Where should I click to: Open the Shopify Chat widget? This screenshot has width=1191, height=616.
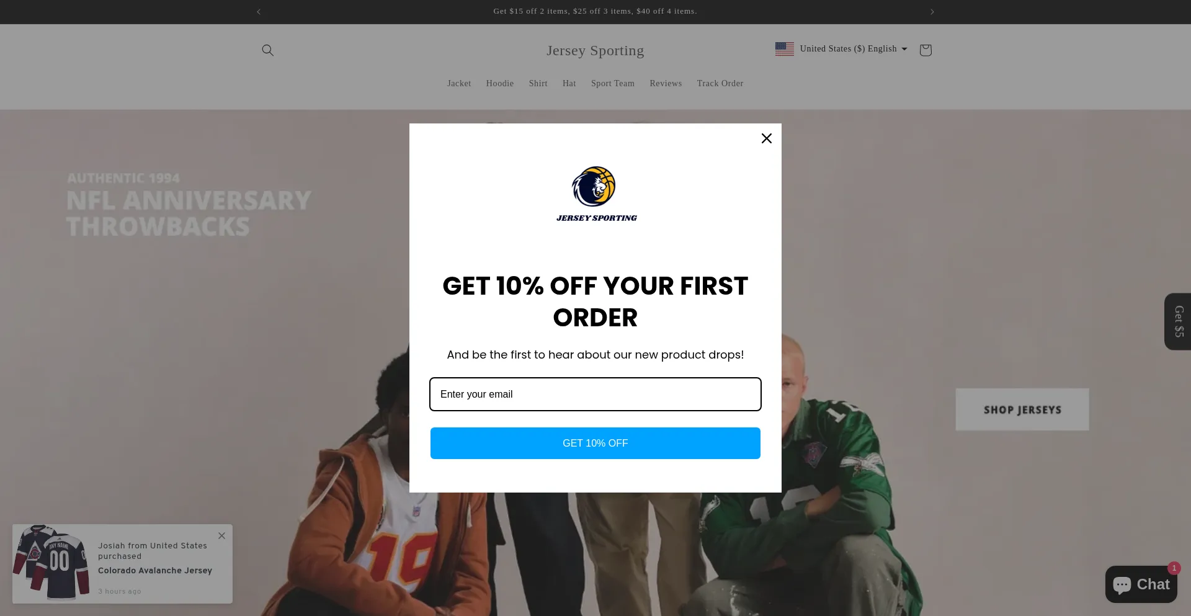(x=1141, y=584)
